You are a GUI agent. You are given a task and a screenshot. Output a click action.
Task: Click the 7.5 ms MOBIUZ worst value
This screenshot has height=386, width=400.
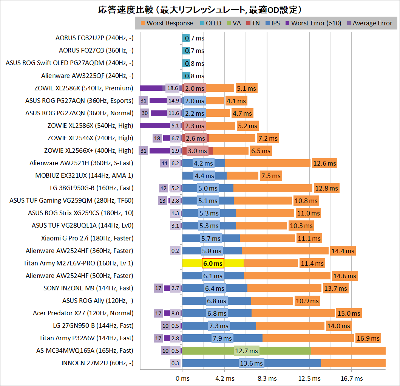(x=271, y=176)
